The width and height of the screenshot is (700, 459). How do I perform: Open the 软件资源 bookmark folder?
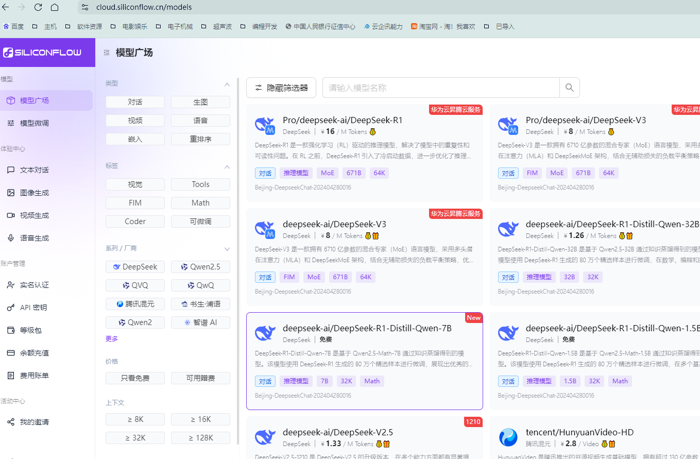pos(83,26)
